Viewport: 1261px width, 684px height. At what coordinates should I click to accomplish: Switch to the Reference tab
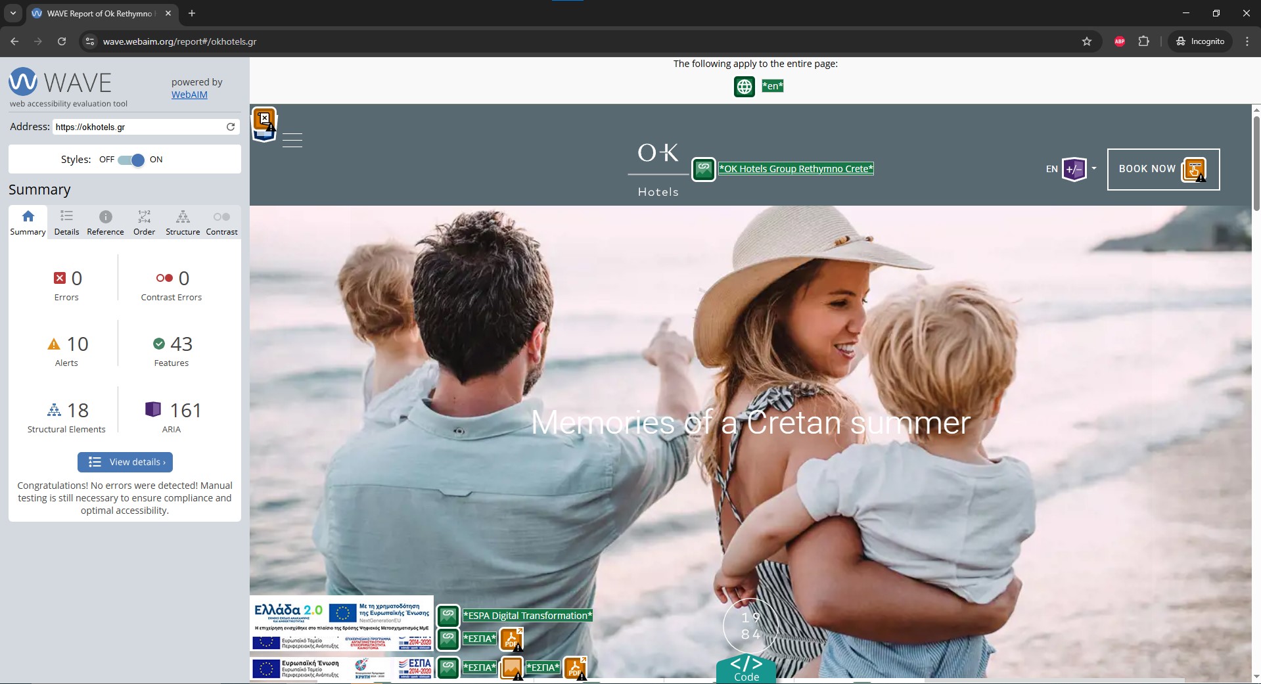[x=105, y=222]
